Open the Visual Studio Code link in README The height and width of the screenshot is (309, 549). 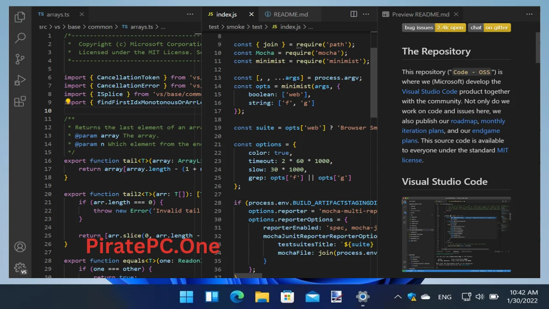click(x=429, y=91)
